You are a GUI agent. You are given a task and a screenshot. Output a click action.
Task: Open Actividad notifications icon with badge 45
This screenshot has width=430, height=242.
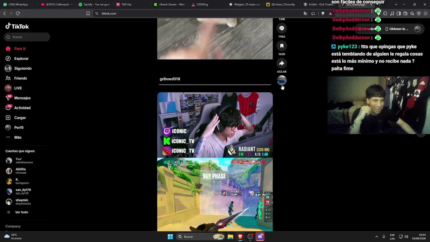(8, 108)
